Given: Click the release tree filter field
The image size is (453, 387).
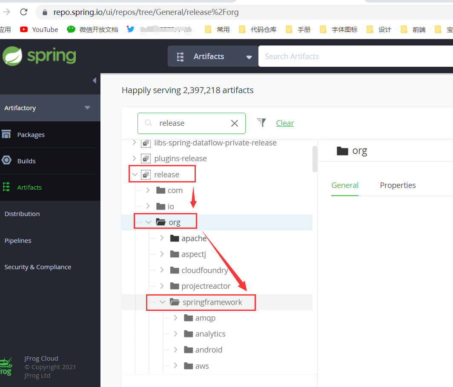Looking at the screenshot, I should pos(192,123).
